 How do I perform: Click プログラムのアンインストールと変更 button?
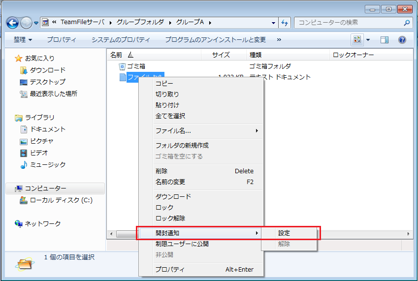(215, 40)
